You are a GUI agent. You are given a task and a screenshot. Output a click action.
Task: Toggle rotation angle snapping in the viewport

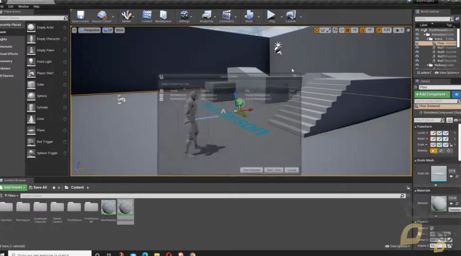coord(362,30)
